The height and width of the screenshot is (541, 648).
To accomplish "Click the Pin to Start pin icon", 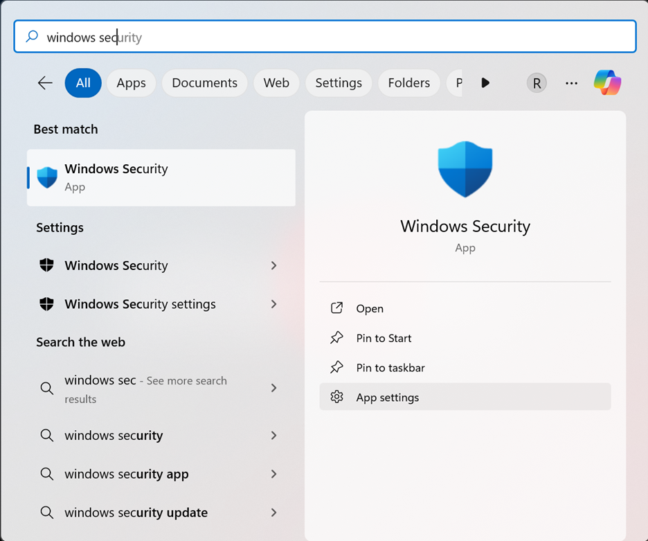I will click(337, 338).
